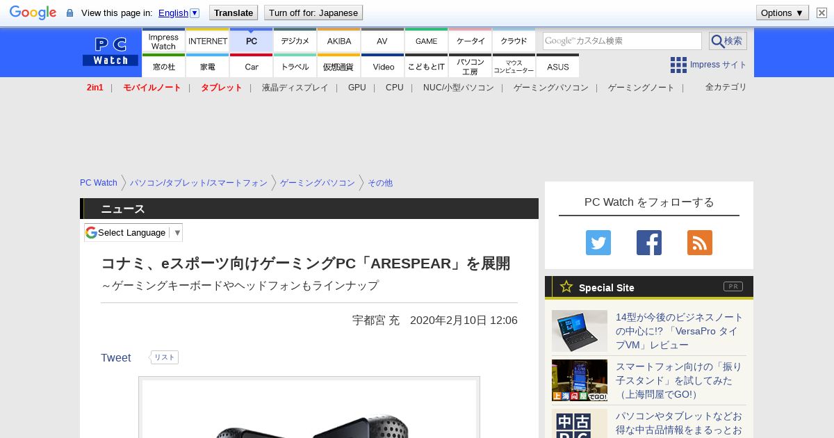Click the その他 breadcrumb link
Viewport: 834px width, 438px height.
380,183
